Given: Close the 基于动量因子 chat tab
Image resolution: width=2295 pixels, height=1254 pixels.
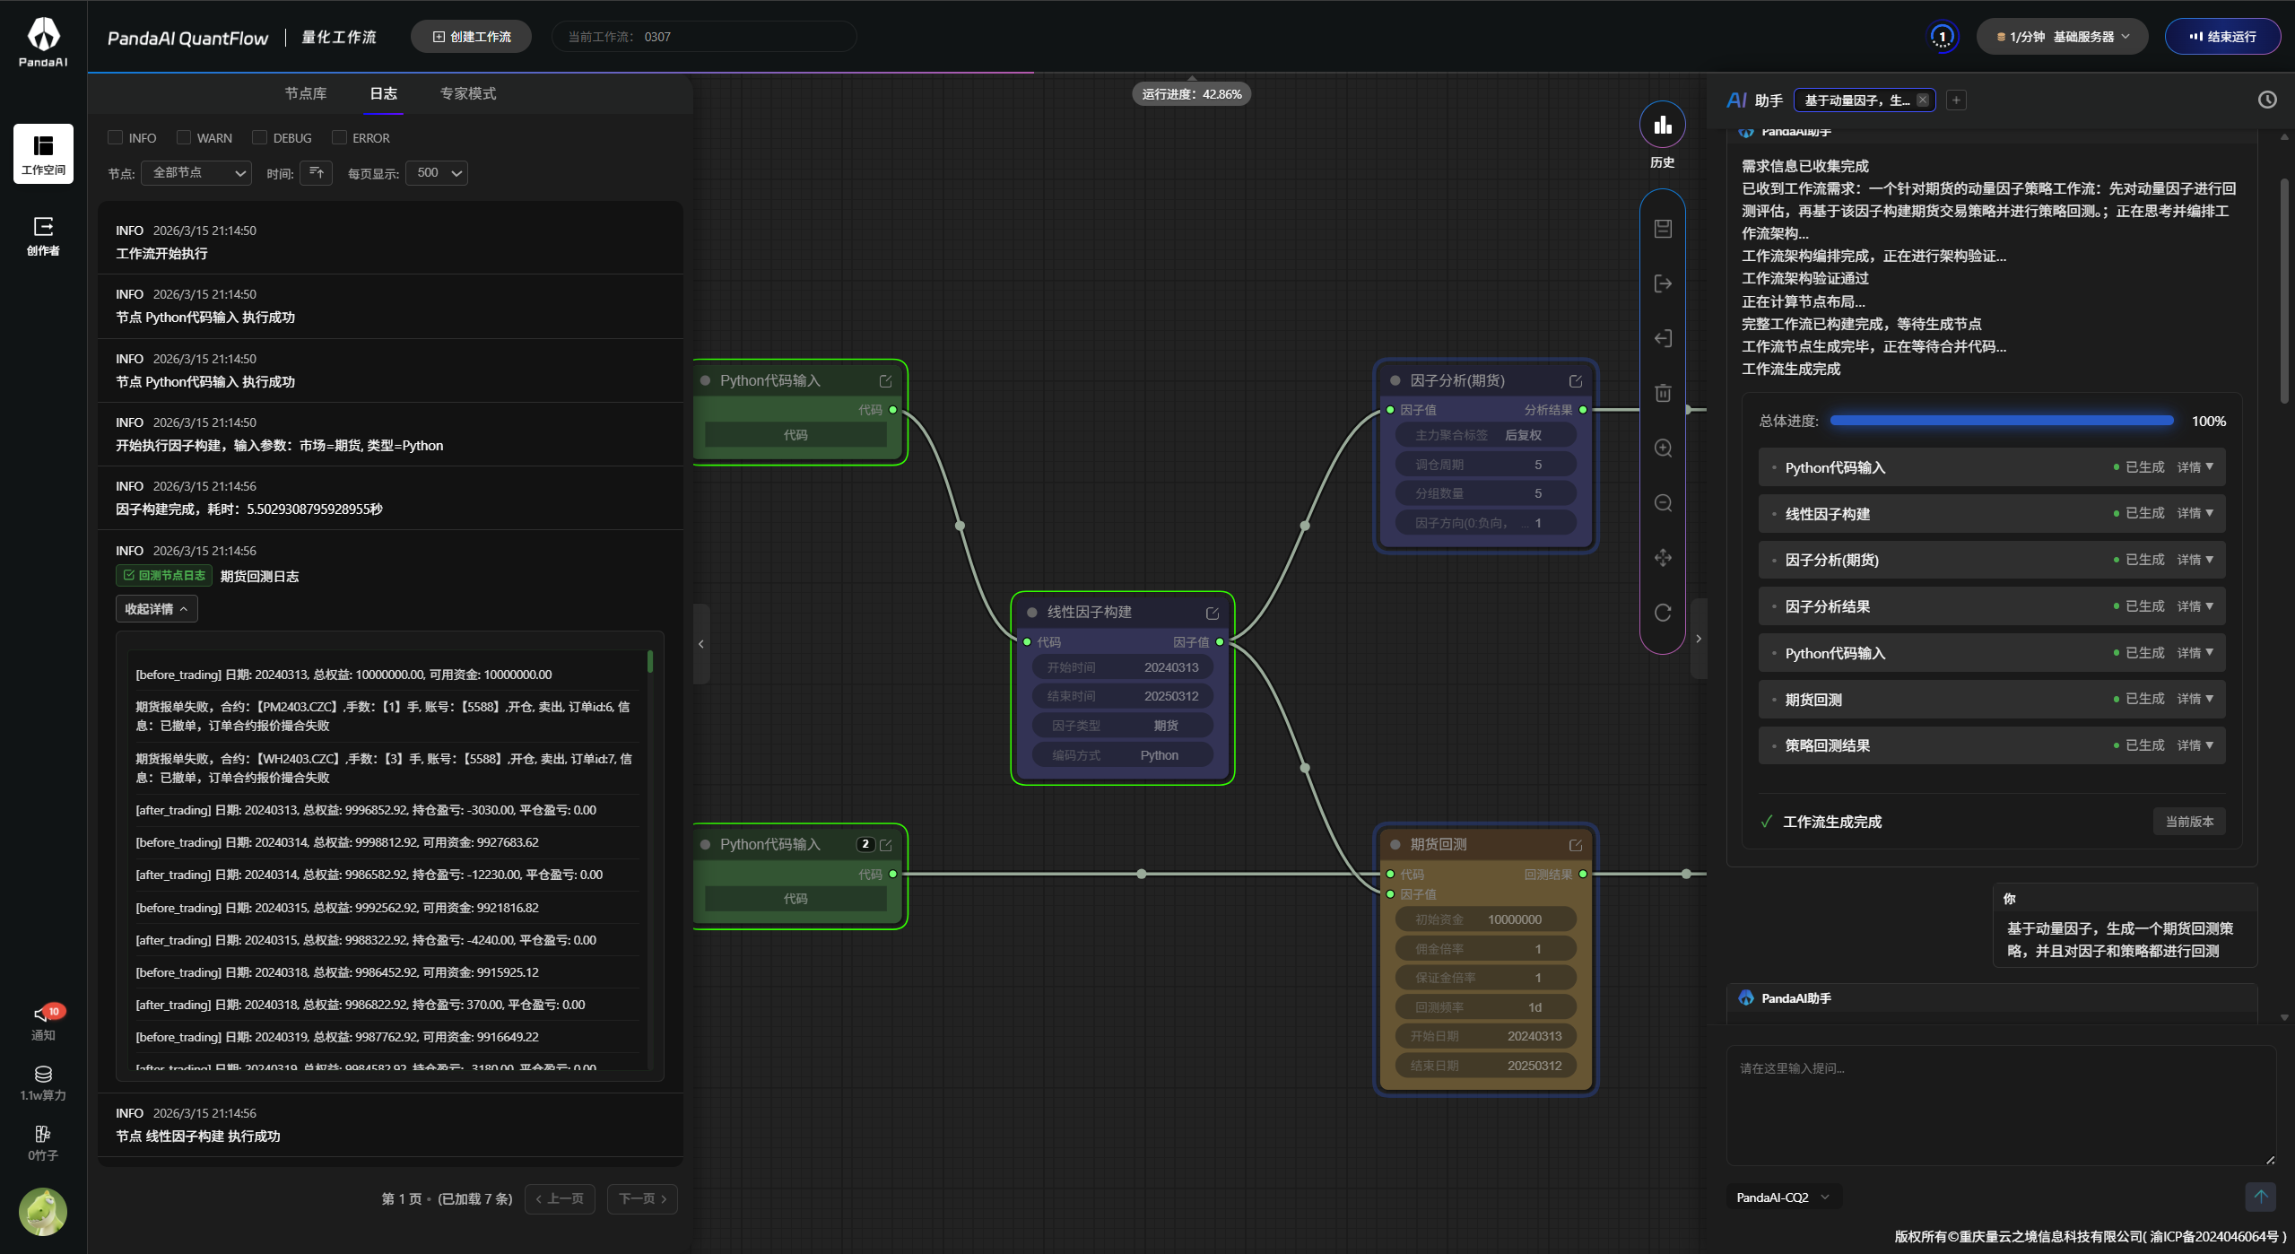Looking at the screenshot, I should coord(1923,100).
